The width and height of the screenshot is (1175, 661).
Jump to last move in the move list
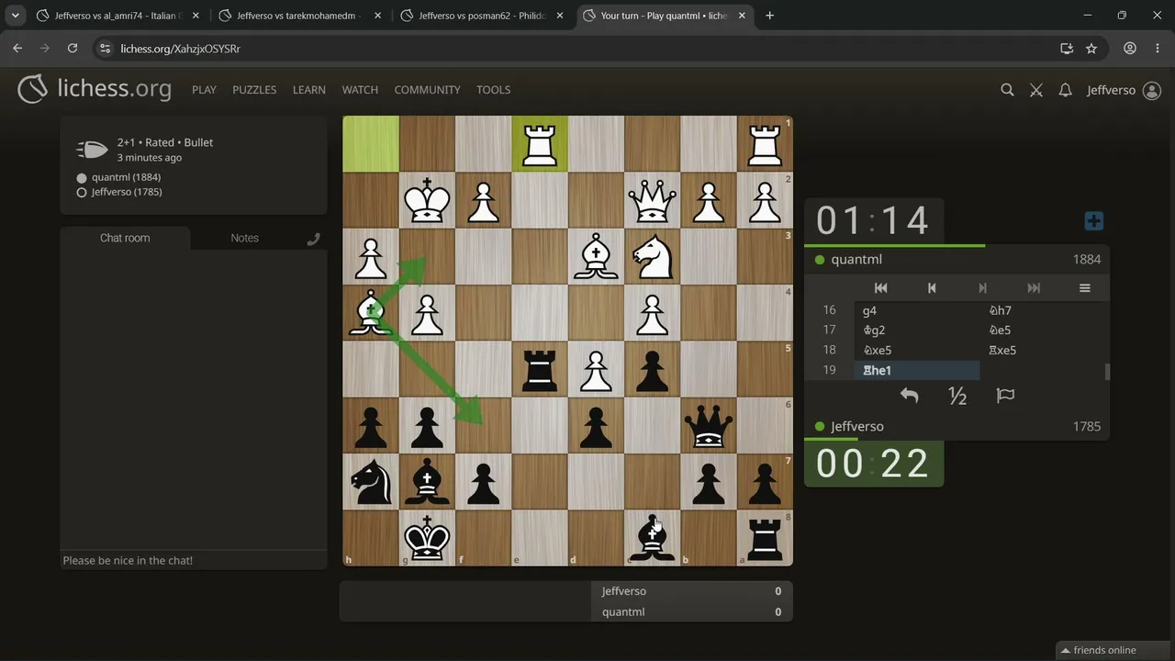tap(1034, 288)
